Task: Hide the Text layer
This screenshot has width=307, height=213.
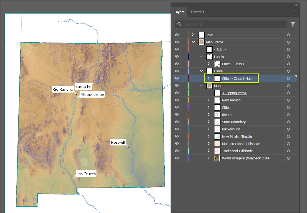Action: (x=177, y=35)
